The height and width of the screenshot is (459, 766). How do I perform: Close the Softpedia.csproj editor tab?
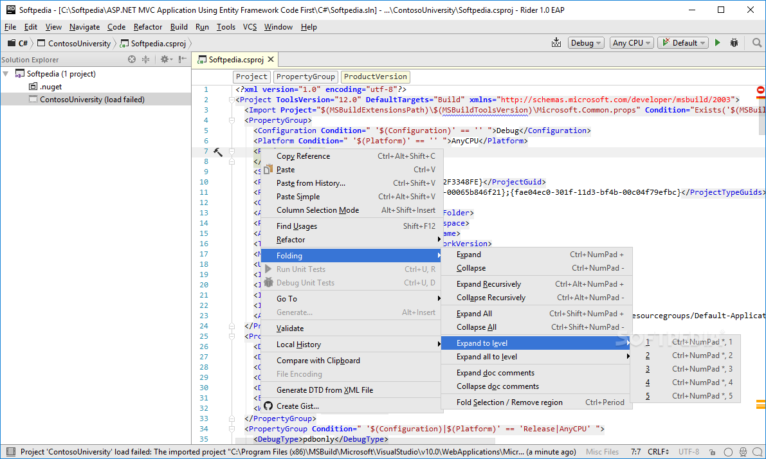[271, 60]
